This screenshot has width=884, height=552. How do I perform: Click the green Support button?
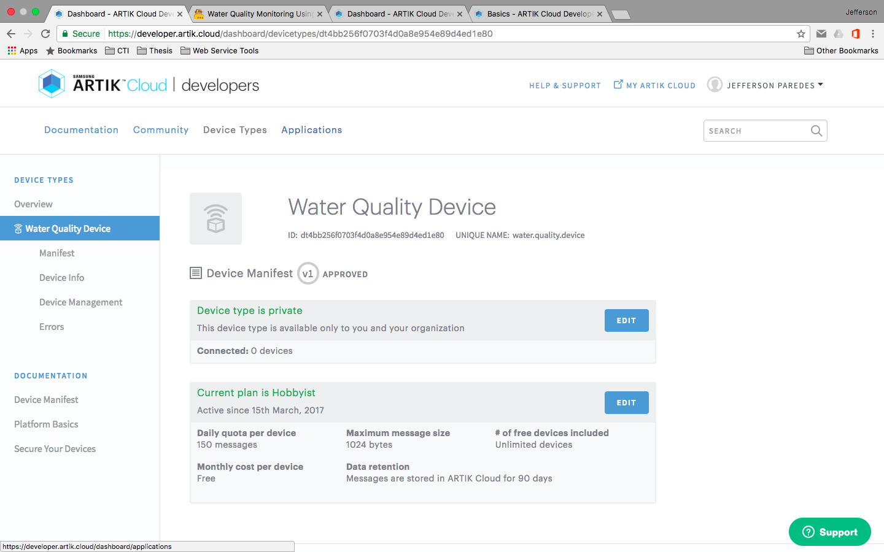pyautogui.click(x=829, y=532)
